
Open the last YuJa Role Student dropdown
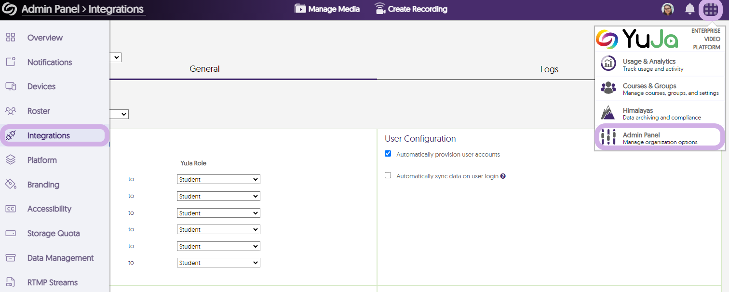pyautogui.click(x=218, y=263)
